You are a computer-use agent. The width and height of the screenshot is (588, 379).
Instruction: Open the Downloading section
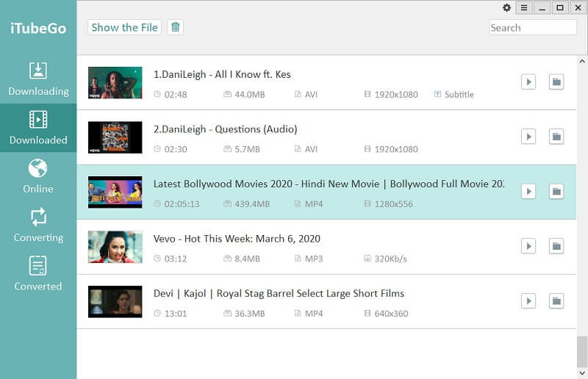point(38,79)
